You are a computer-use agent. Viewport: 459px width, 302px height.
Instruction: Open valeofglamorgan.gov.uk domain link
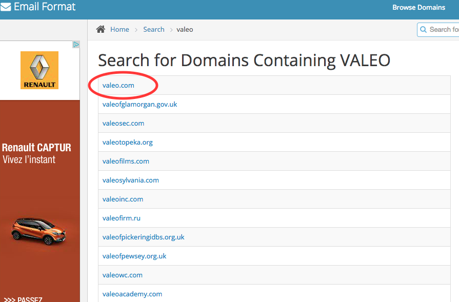tap(139, 104)
